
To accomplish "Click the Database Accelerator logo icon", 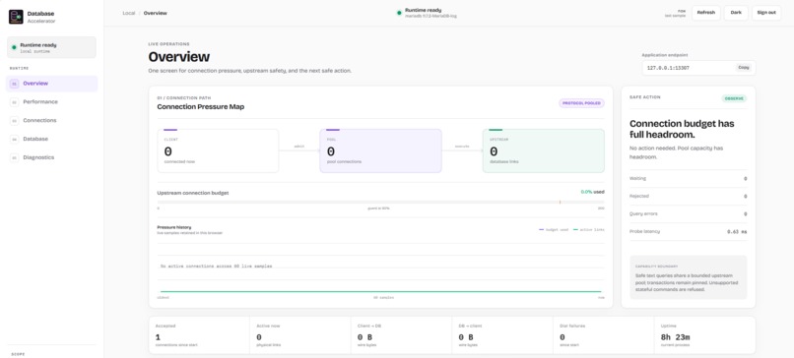I will click(x=16, y=17).
